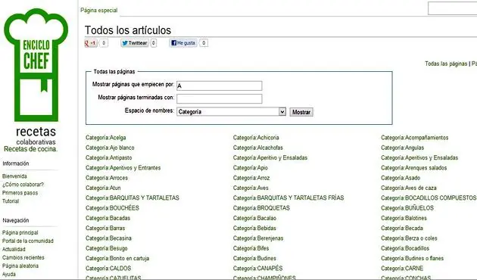Open Categoría:Aperitivos y Entrantes
This screenshot has height=280, width=477.
coord(123,168)
